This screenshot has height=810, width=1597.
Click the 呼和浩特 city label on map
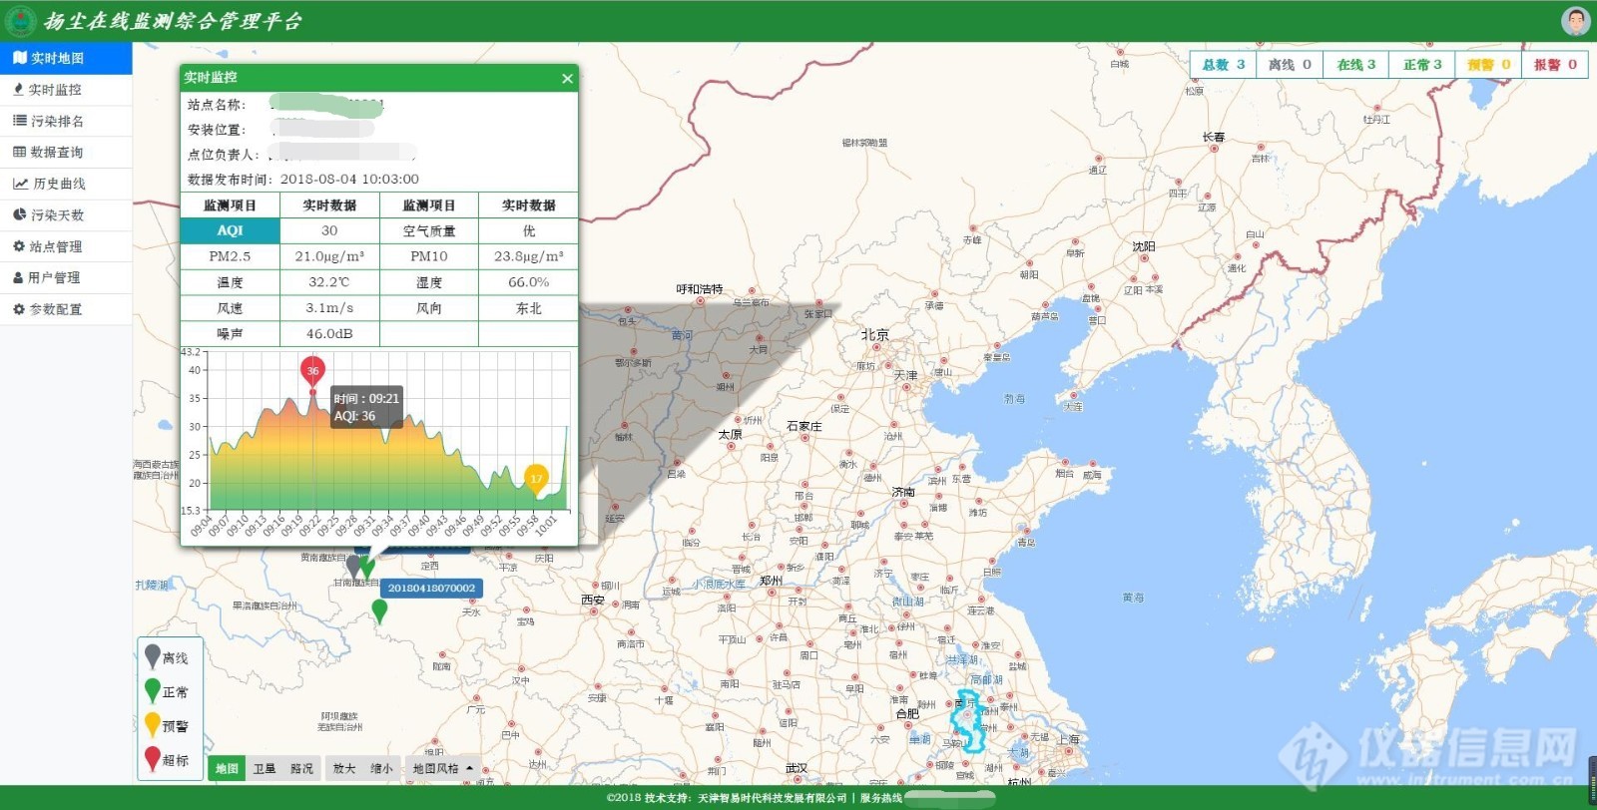tap(700, 289)
